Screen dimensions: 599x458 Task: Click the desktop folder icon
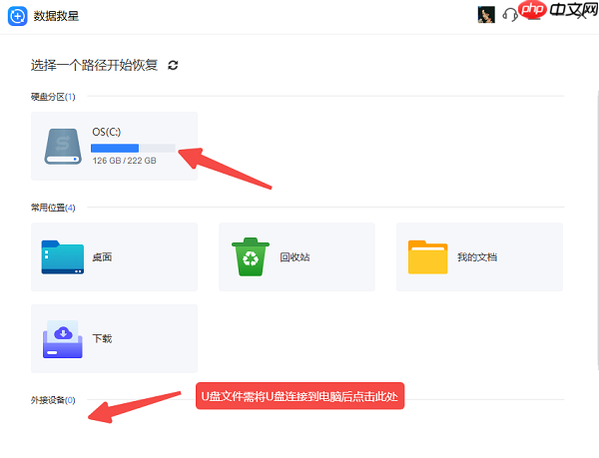pos(64,256)
